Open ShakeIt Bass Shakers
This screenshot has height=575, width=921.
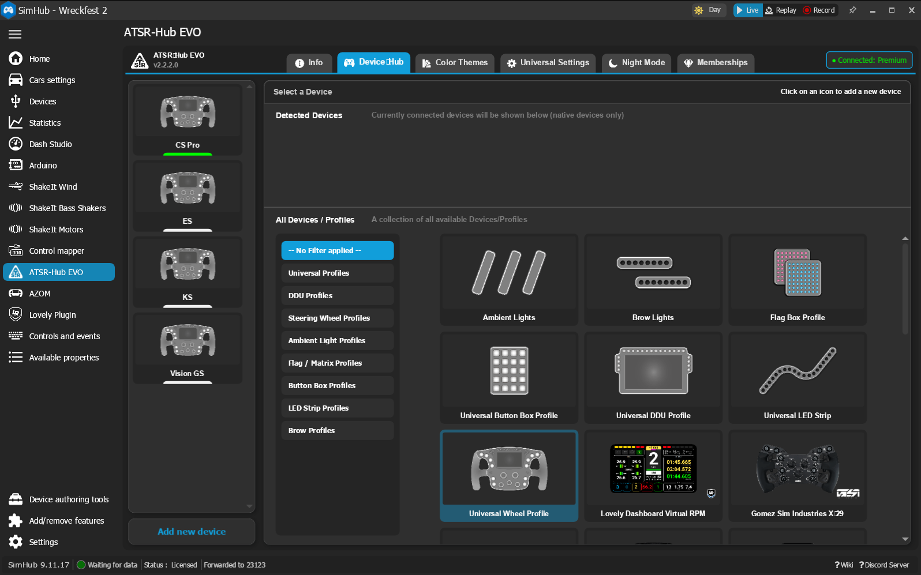click(59, 208)
